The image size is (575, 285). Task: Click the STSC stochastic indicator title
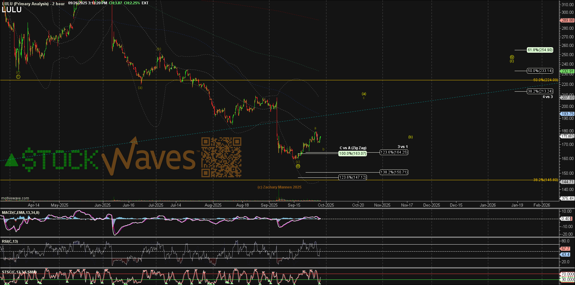click(19, 272)
